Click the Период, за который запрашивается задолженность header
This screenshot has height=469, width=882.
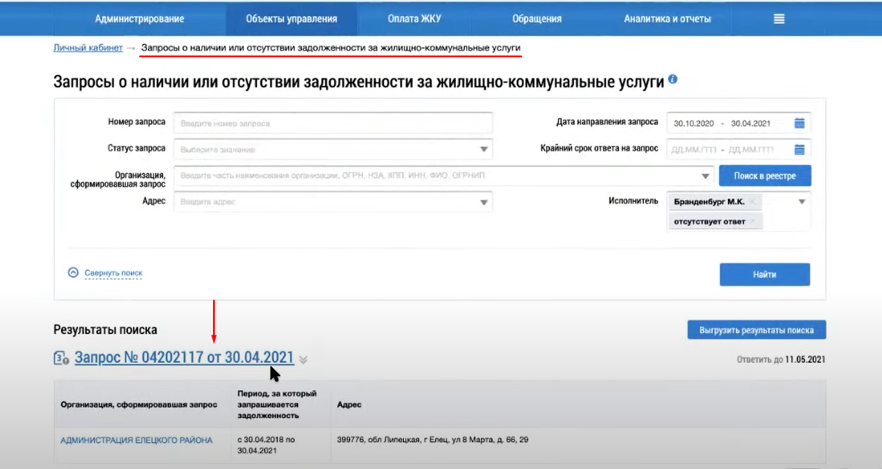tap(277, 405)
